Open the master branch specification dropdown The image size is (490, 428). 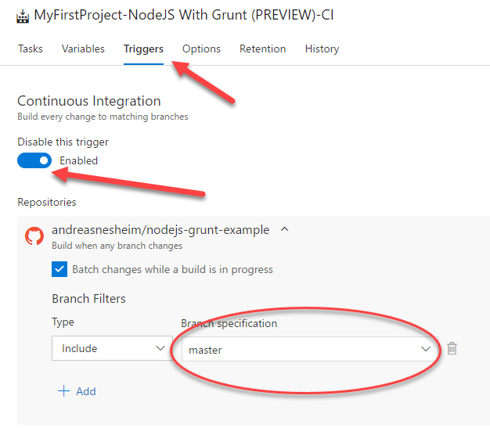pos(310,349)
